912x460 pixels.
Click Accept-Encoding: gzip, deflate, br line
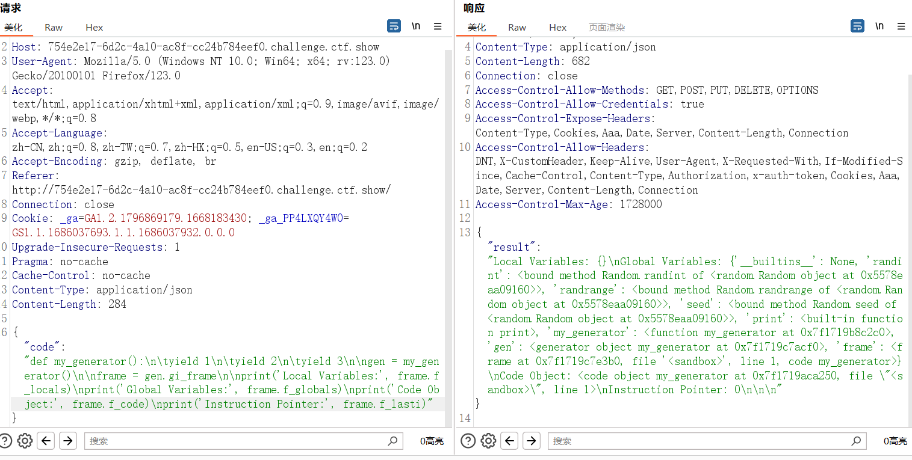(114, 161)
